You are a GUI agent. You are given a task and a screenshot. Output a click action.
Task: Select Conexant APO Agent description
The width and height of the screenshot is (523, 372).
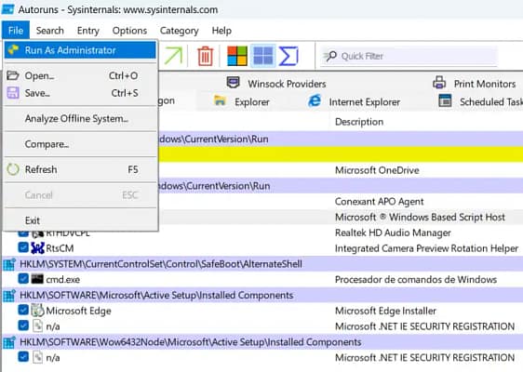pyautogui.click(x=380, y=201)
